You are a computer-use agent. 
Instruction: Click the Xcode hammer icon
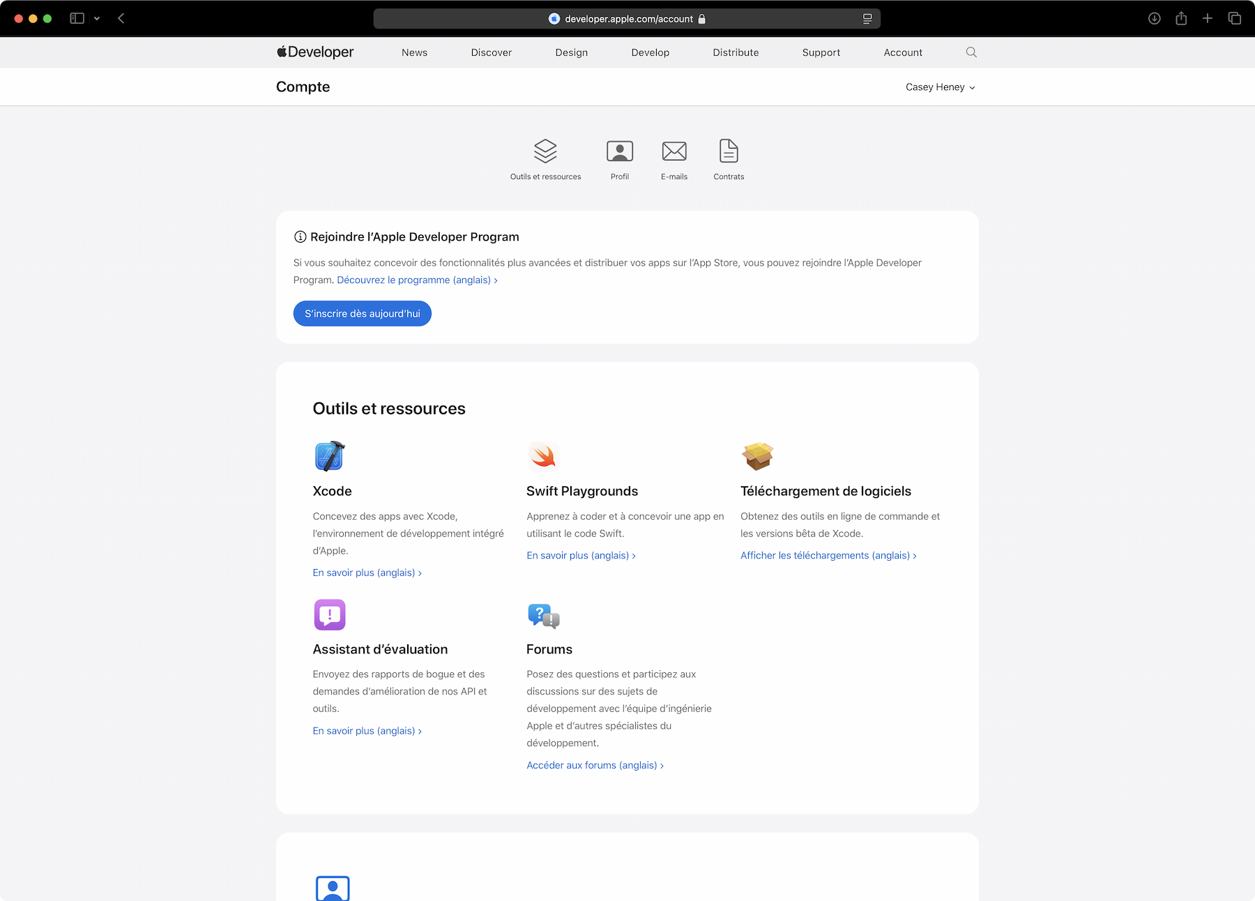(330, 457)
